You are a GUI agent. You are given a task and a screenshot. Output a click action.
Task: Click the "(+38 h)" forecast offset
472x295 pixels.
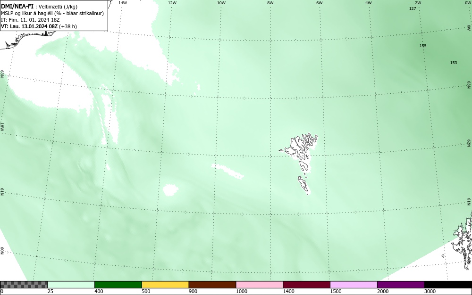coord(67,26)
